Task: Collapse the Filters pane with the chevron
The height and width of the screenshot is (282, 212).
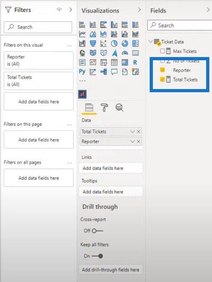Action: pos(71,10)
